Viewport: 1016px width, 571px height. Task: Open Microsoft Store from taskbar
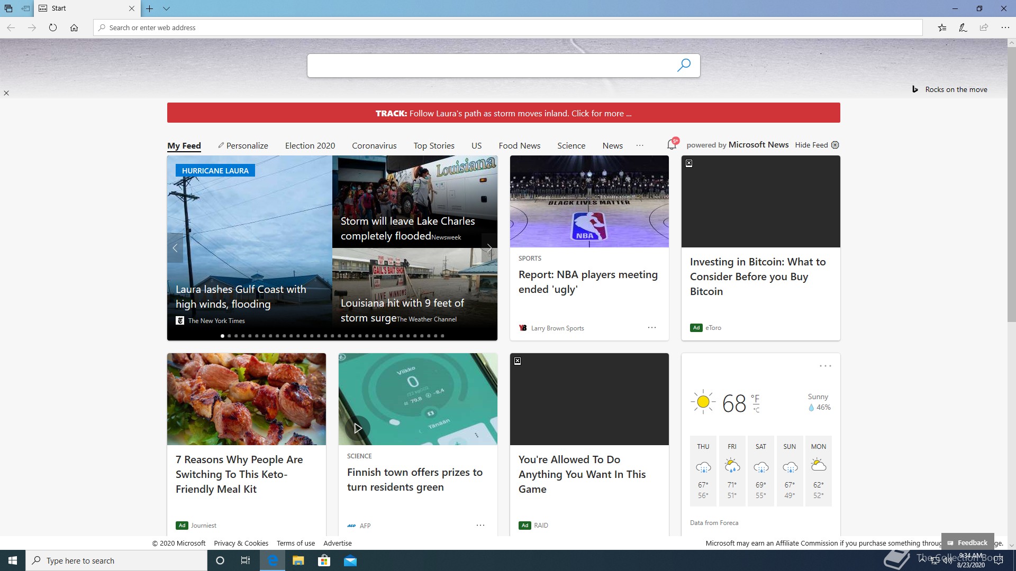(x=324, y=560)
